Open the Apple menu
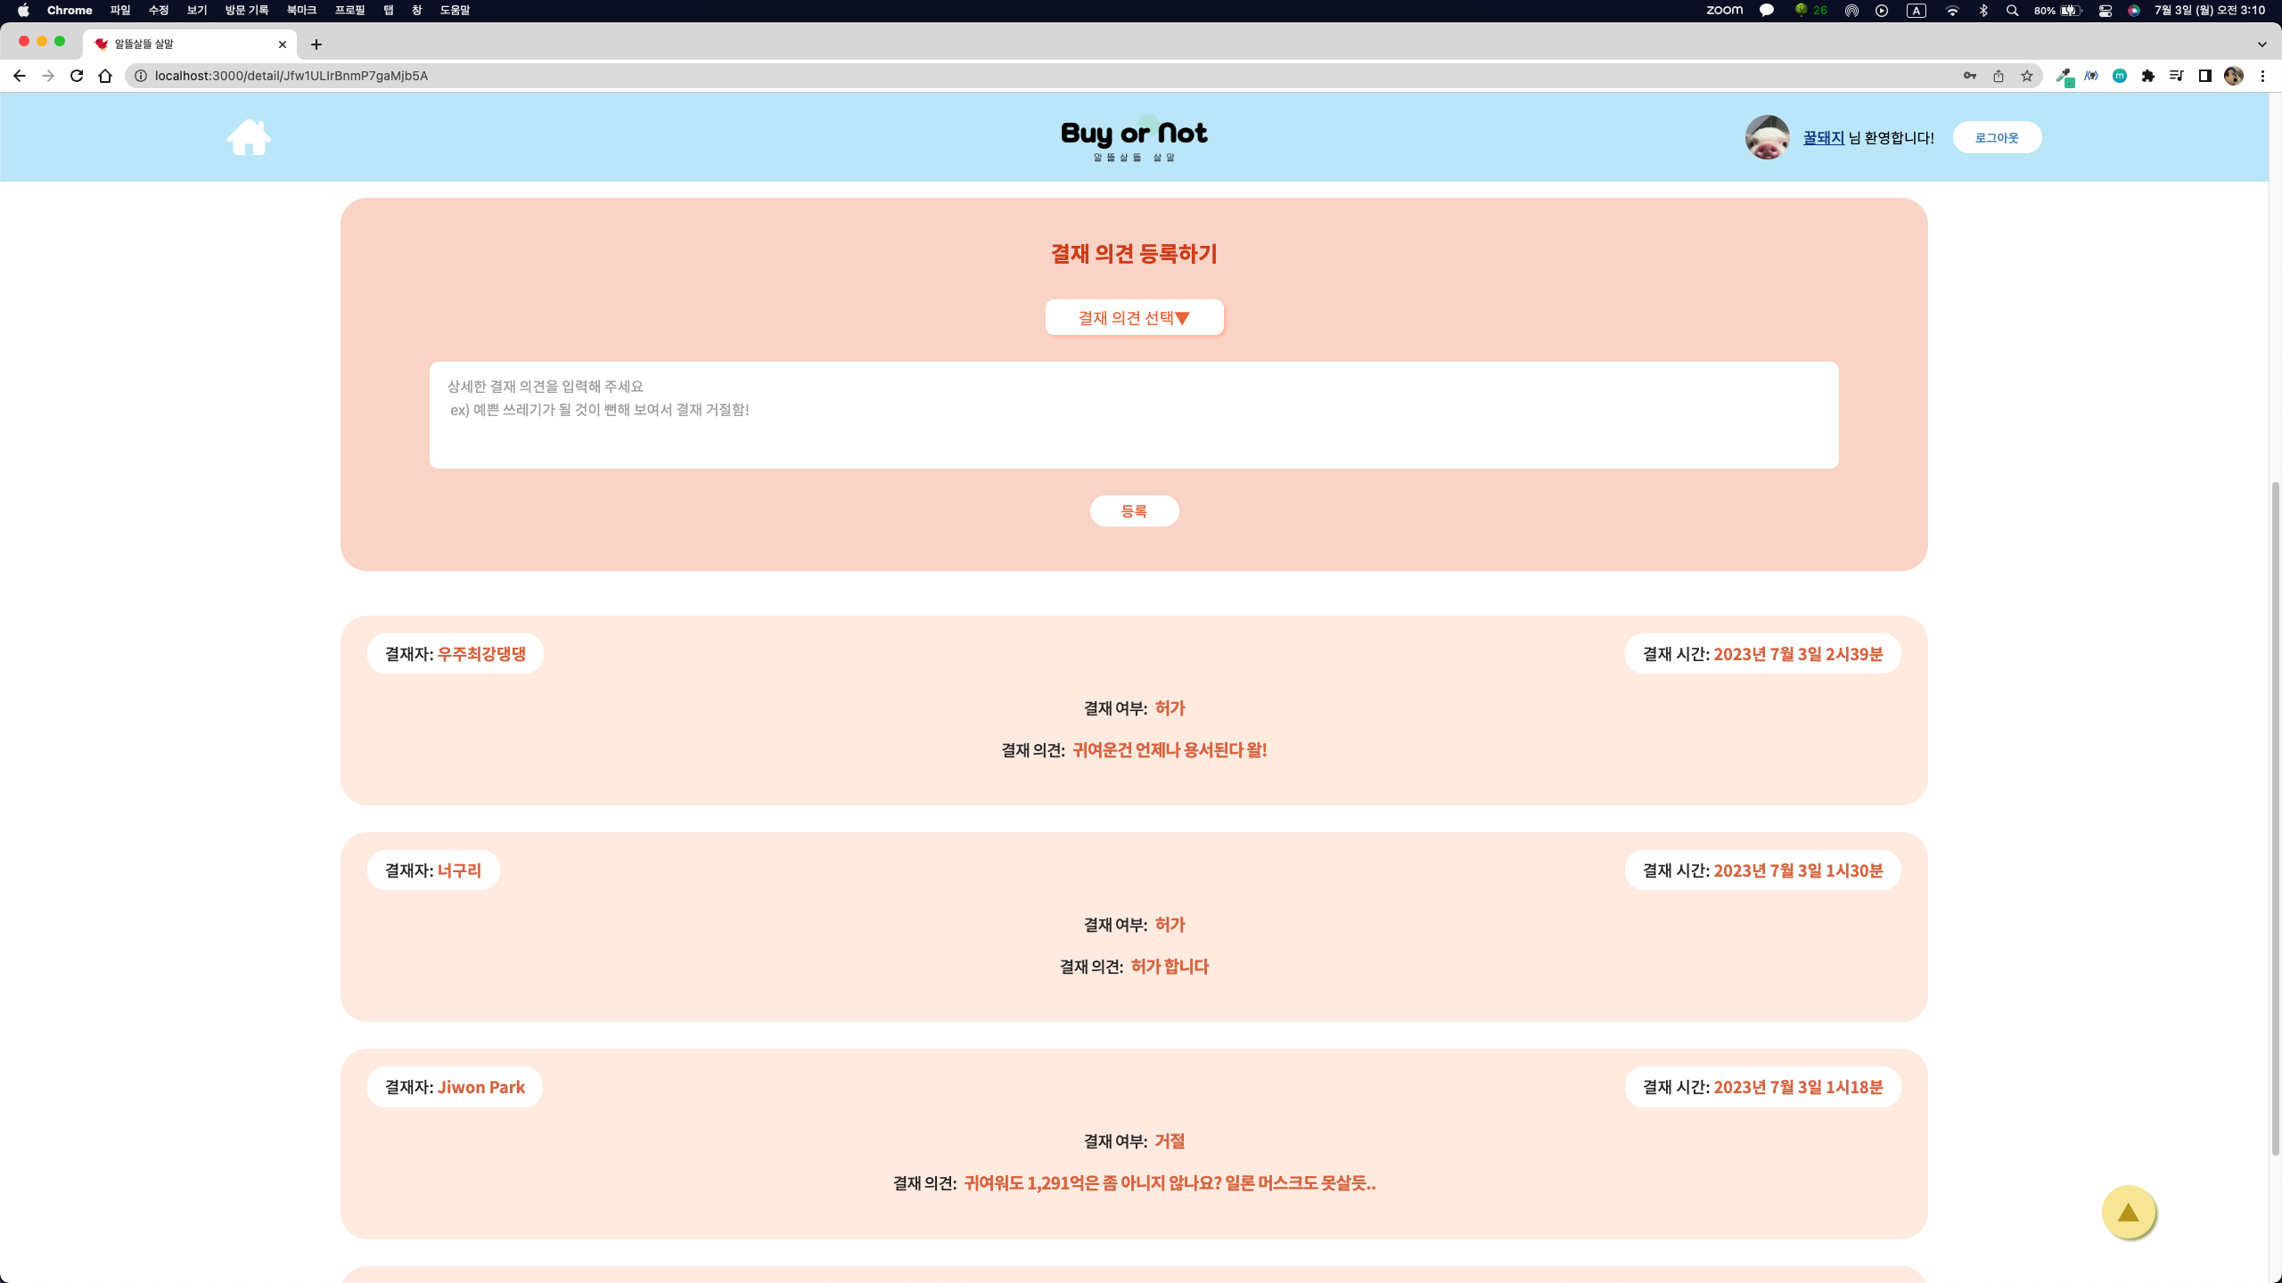The width and height of the screenshot is (2282, 1283). [24, 10]
